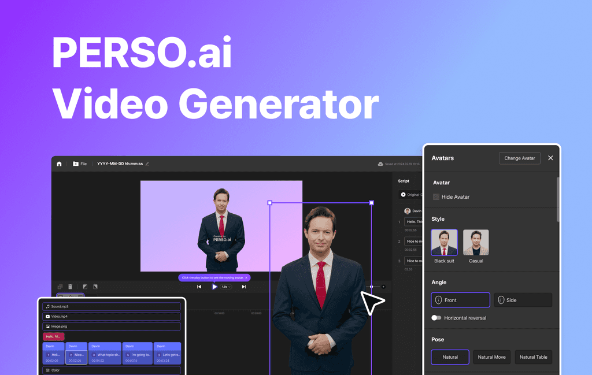
Task: Click the skip-to-start playback icon
Action: coord(199,287)
